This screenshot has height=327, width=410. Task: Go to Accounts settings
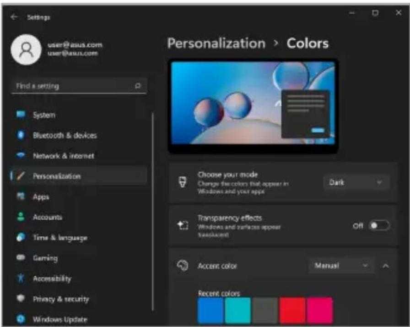[78, 217]
